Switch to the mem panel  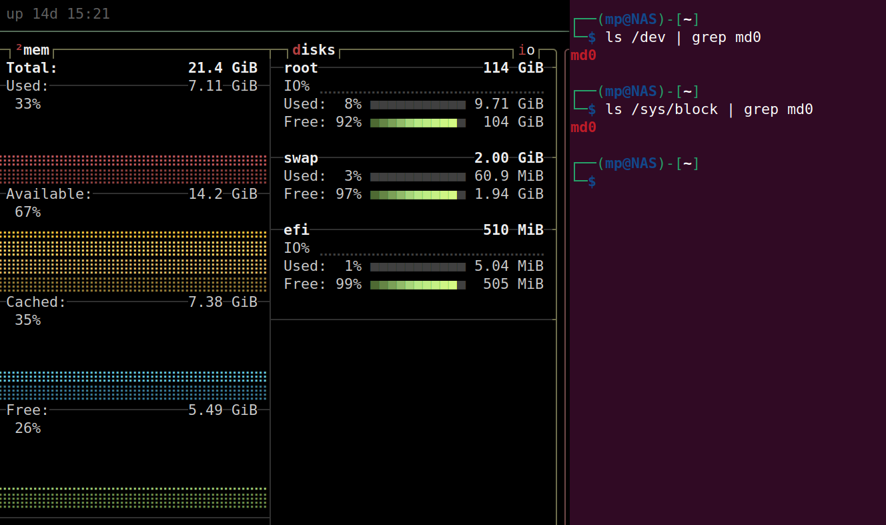tap(37, 49)
